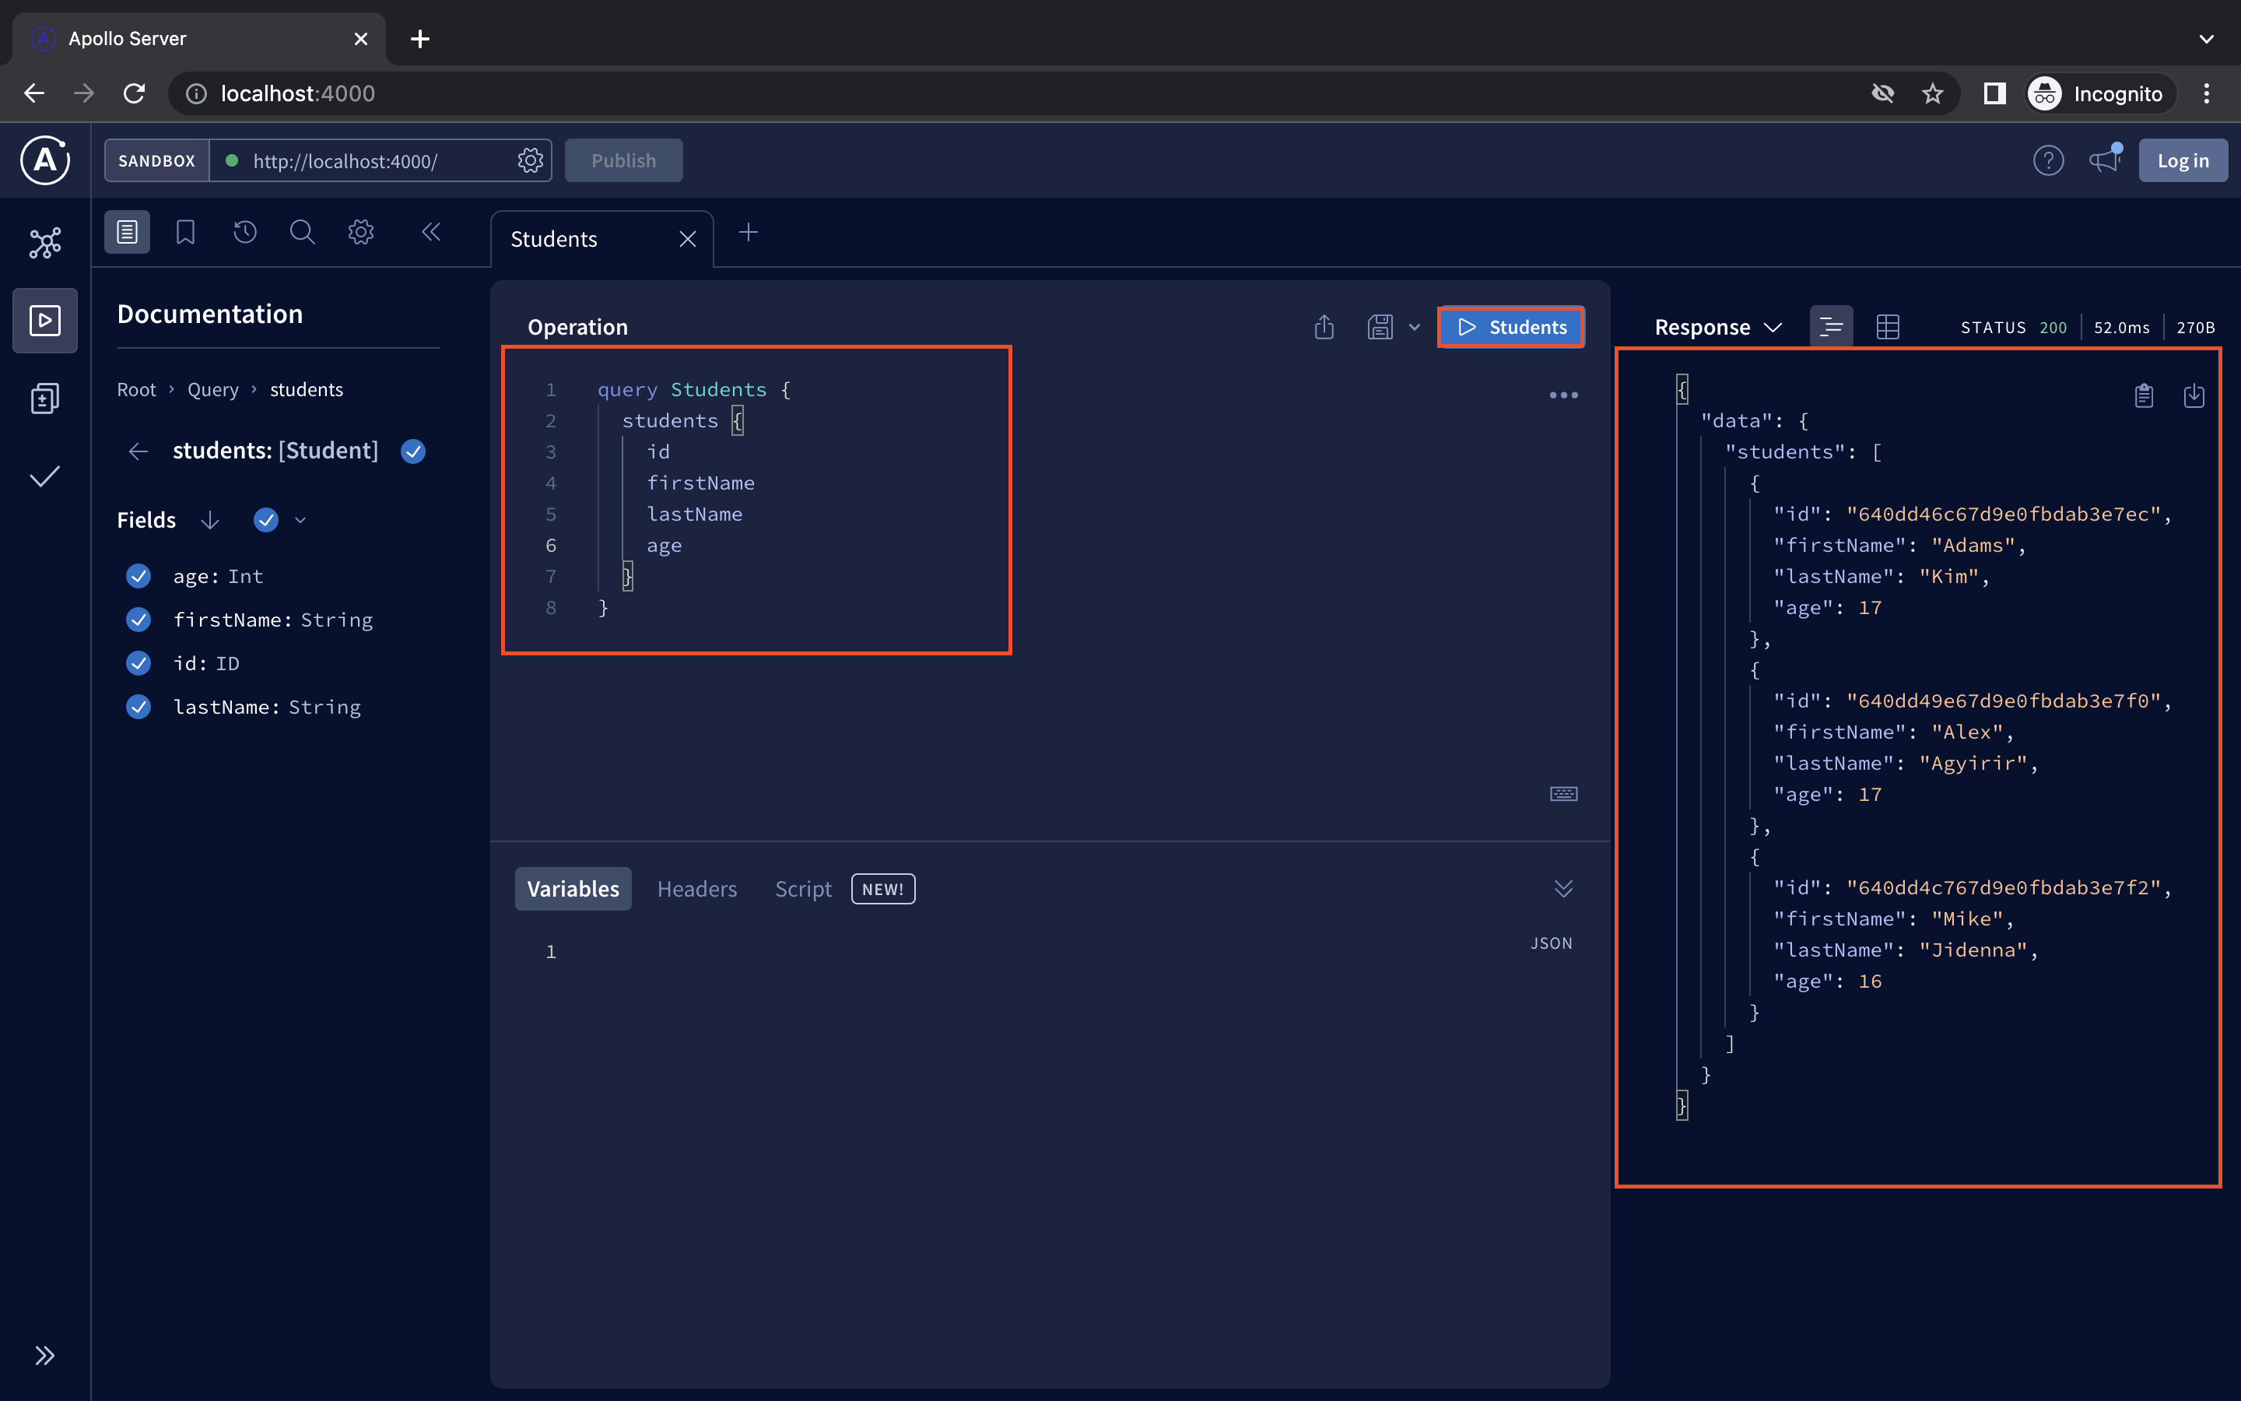Open the operation history icon

point(244,232)
